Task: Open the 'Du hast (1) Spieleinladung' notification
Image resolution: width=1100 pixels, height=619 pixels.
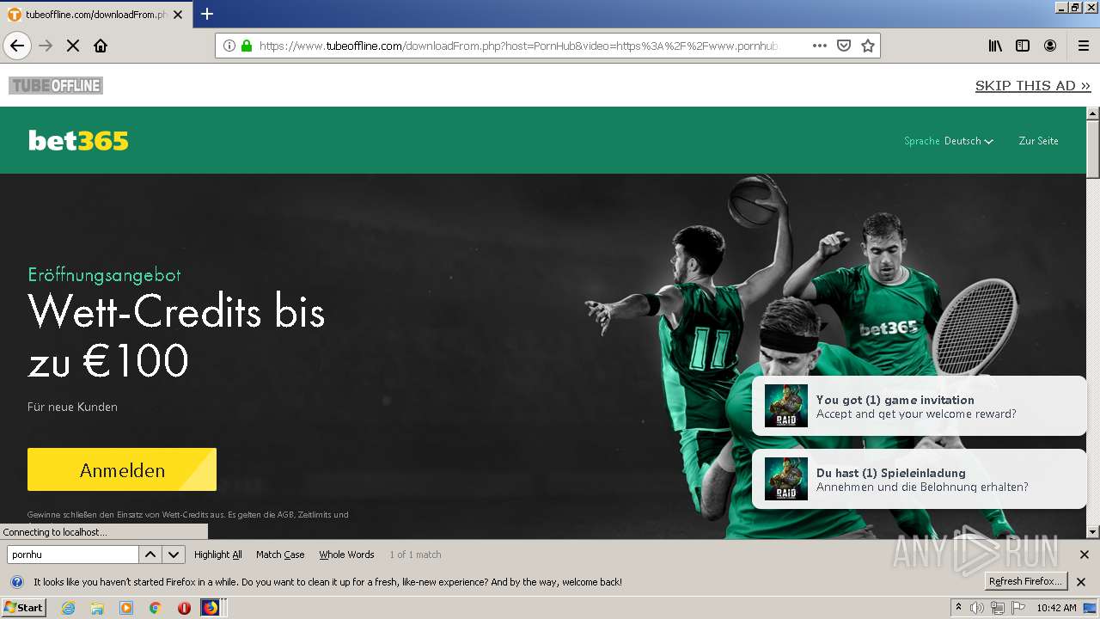Action: [920, 479]
